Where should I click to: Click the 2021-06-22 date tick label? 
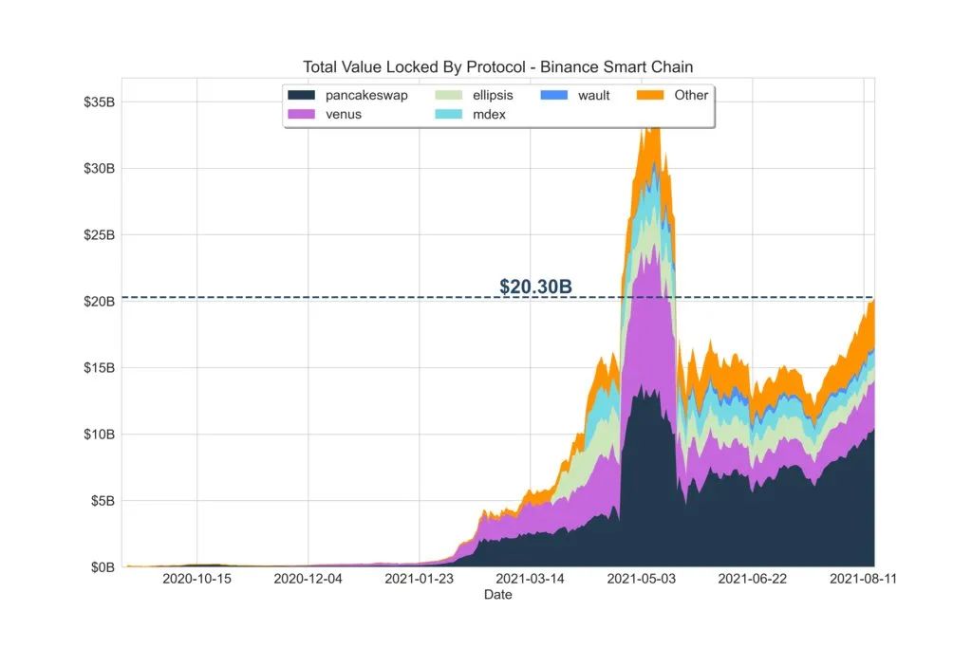[752, 579]
